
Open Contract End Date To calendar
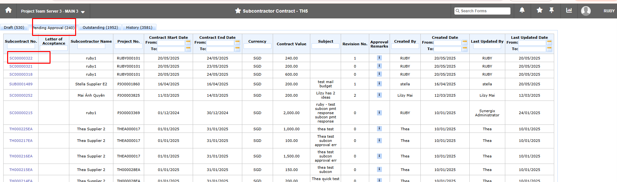[237, 49]
